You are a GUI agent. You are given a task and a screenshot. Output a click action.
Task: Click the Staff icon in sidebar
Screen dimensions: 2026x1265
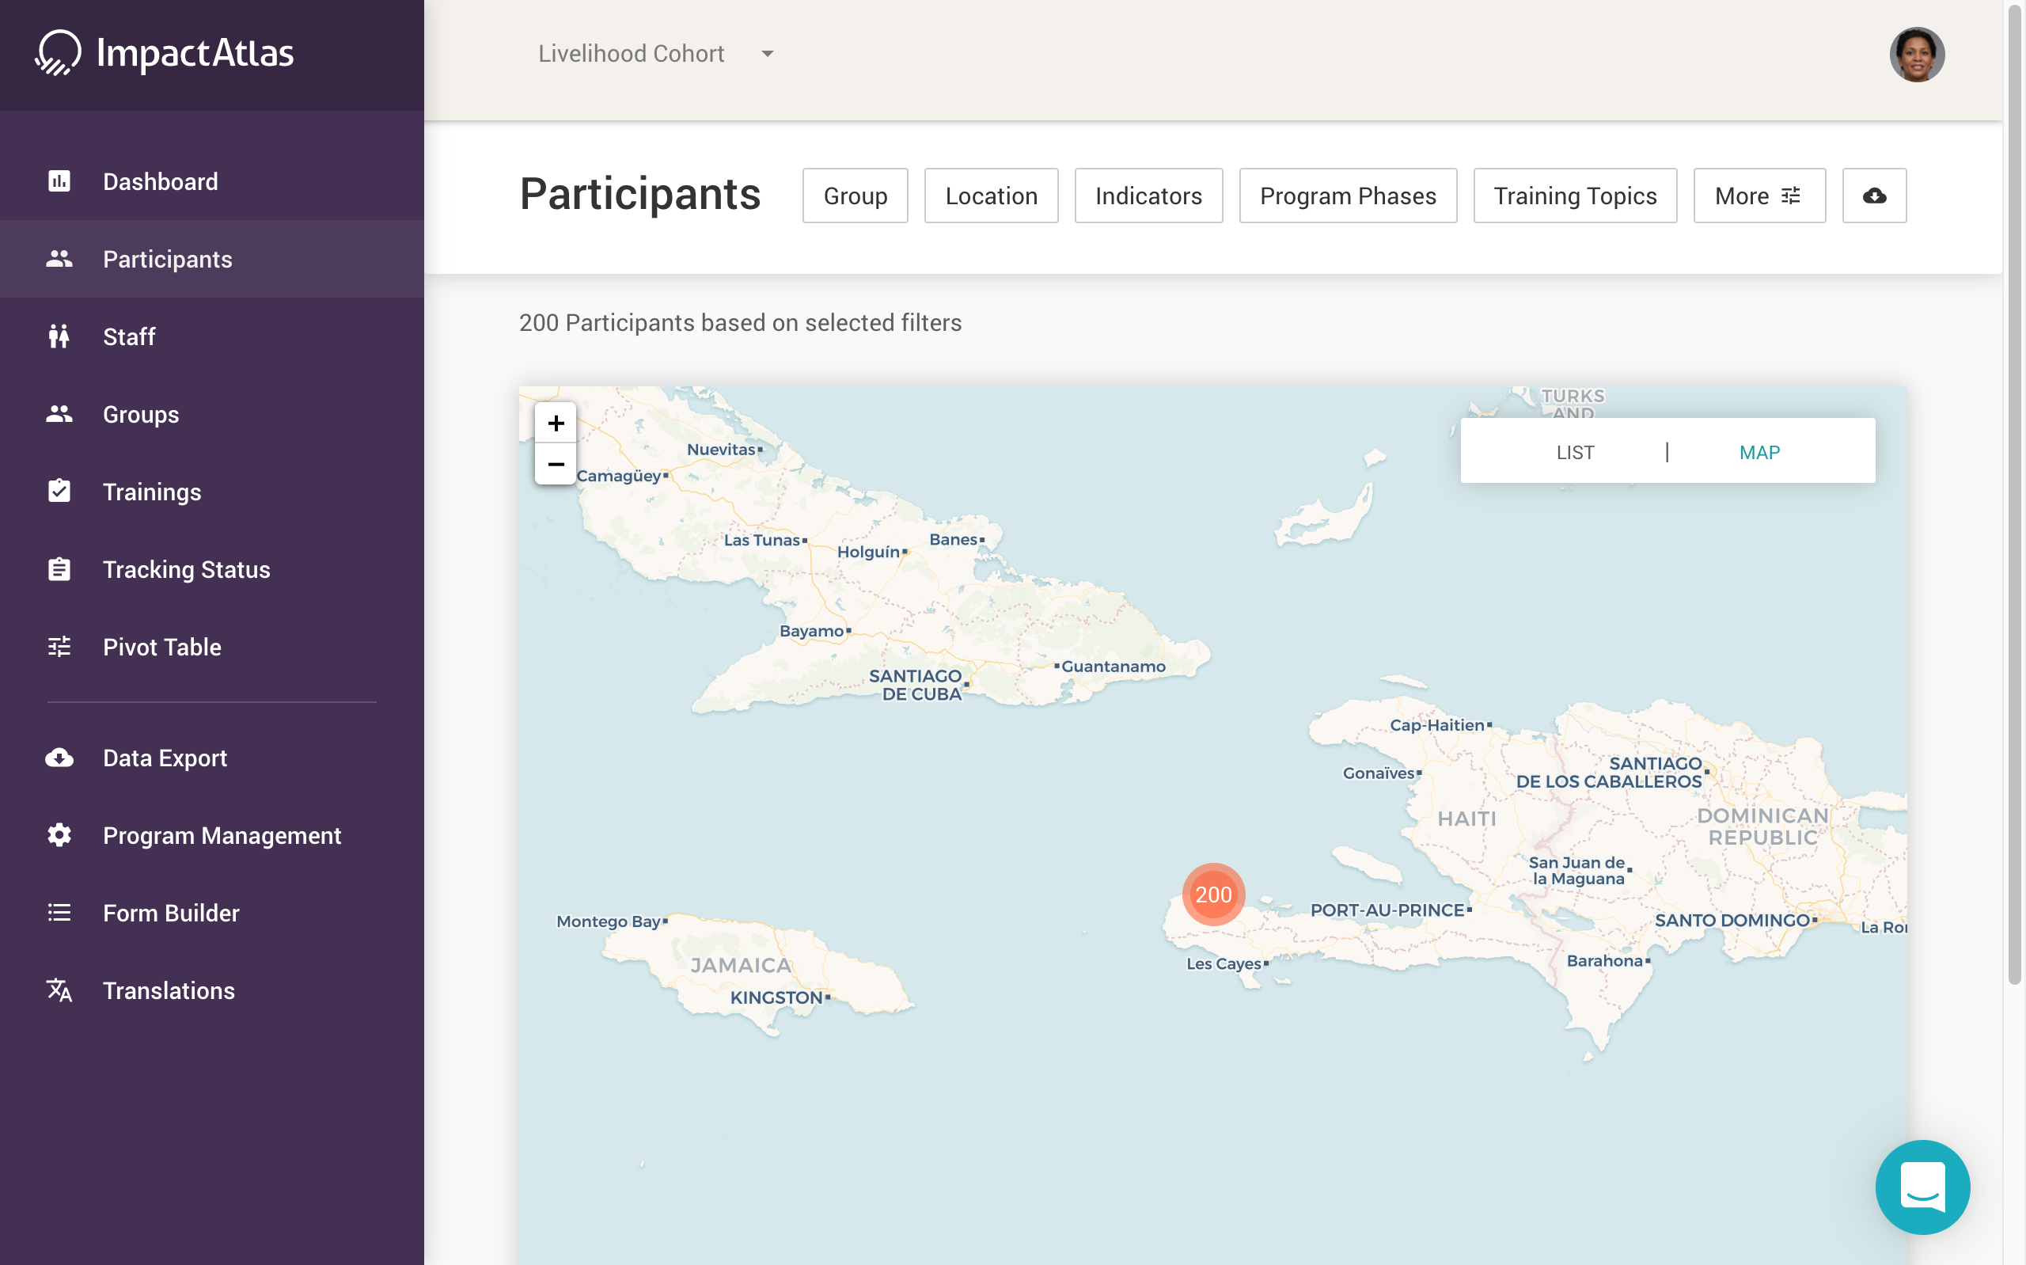click(59, 336)
